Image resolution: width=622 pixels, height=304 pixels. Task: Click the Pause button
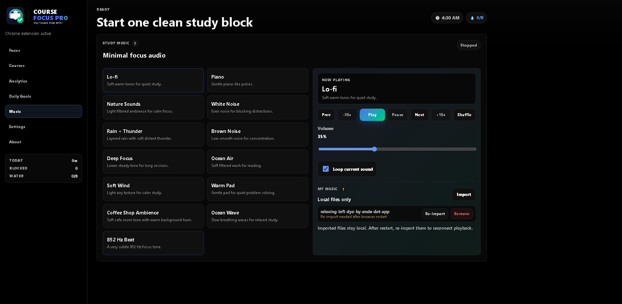398,115
